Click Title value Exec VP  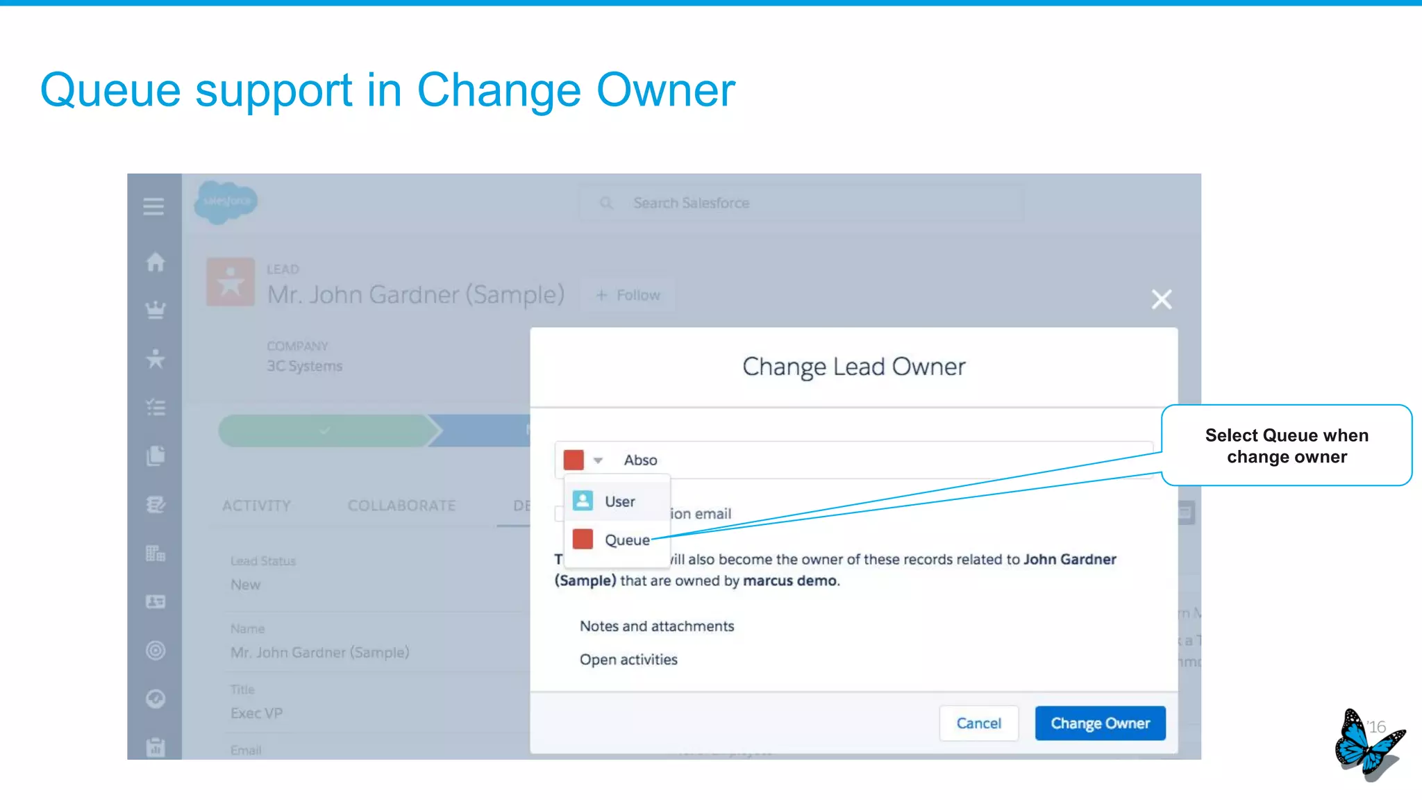(256, 713)
